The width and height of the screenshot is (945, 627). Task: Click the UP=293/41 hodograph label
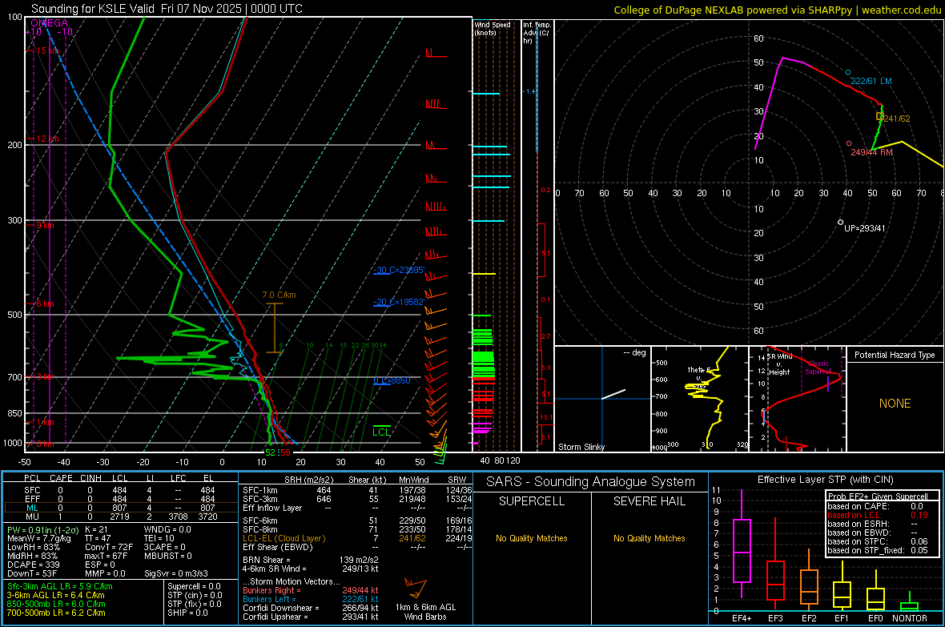pos(865,228)
